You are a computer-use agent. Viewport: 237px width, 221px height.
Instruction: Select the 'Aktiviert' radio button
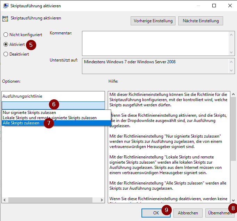6,44
